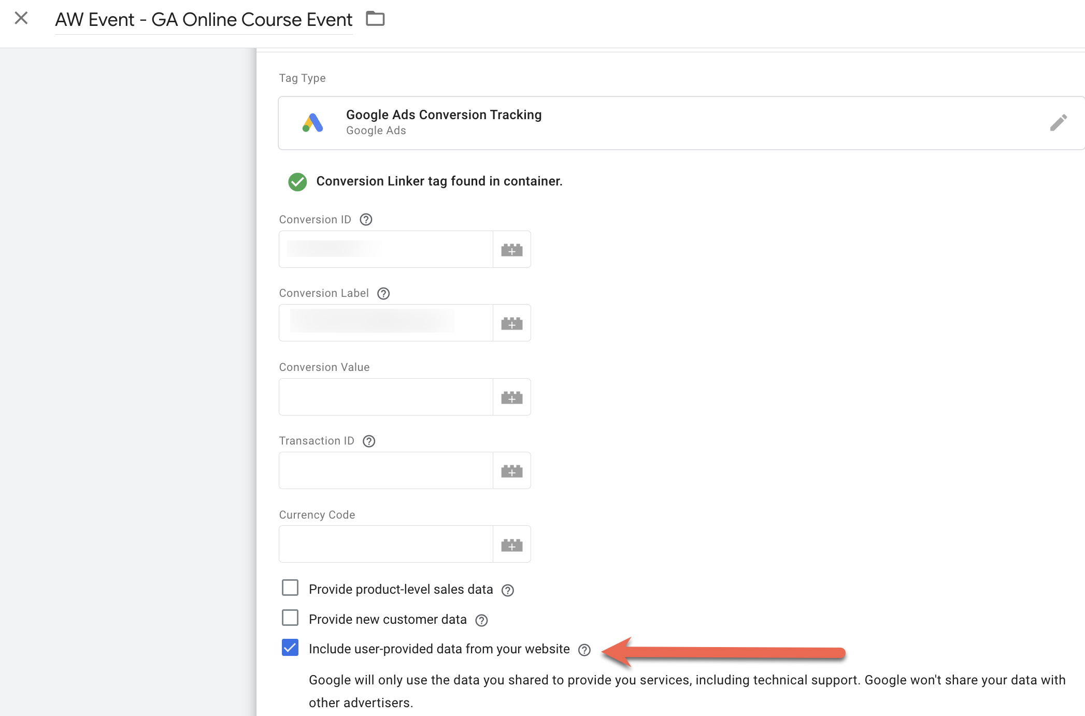Screen dimensions: 1085x716
Task: Edit tag type with the pencil icon
Action: (x=1058, y=123)
